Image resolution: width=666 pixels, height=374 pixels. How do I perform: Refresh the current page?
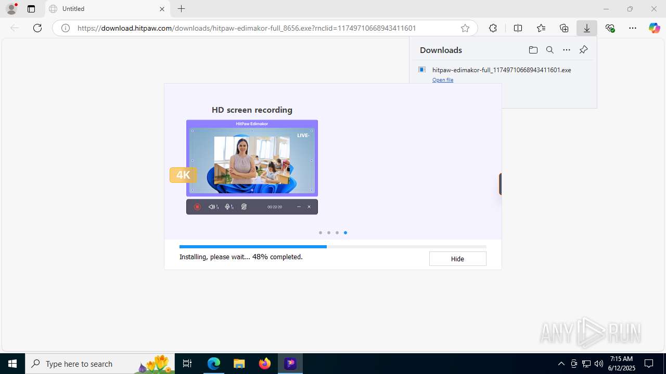point(37,28)
